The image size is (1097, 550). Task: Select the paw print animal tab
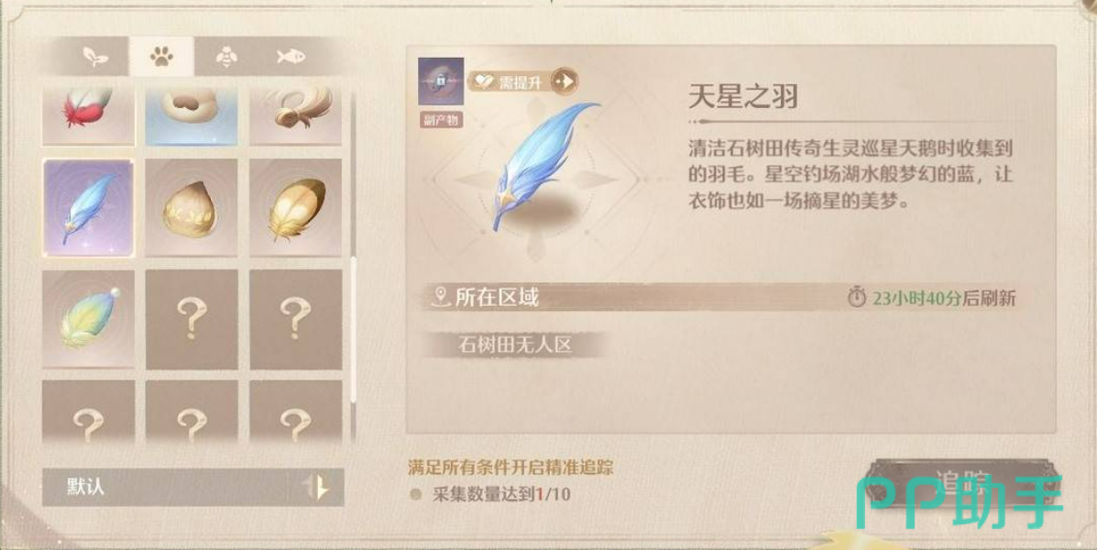[x=161, y=57]
